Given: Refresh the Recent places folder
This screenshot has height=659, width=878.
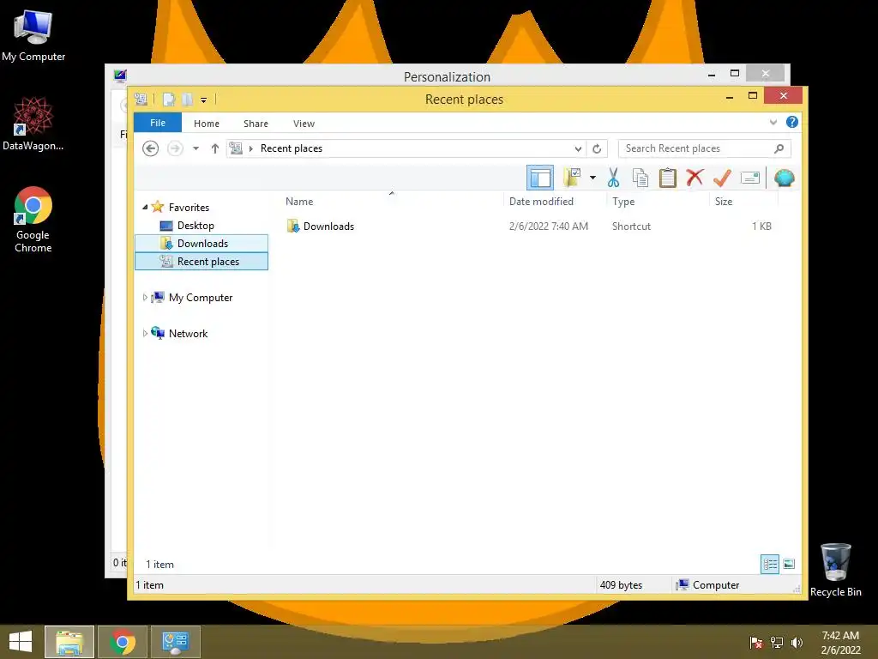Looking at the screenshot, I should click(x=597, y=148).
